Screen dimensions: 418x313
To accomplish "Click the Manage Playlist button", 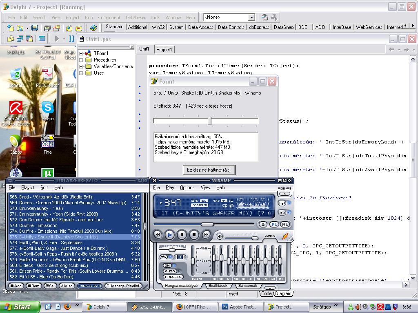I will click(123, 286).
